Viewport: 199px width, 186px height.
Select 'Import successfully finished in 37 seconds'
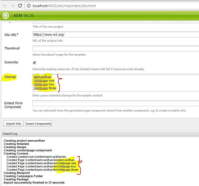[34, 183]
